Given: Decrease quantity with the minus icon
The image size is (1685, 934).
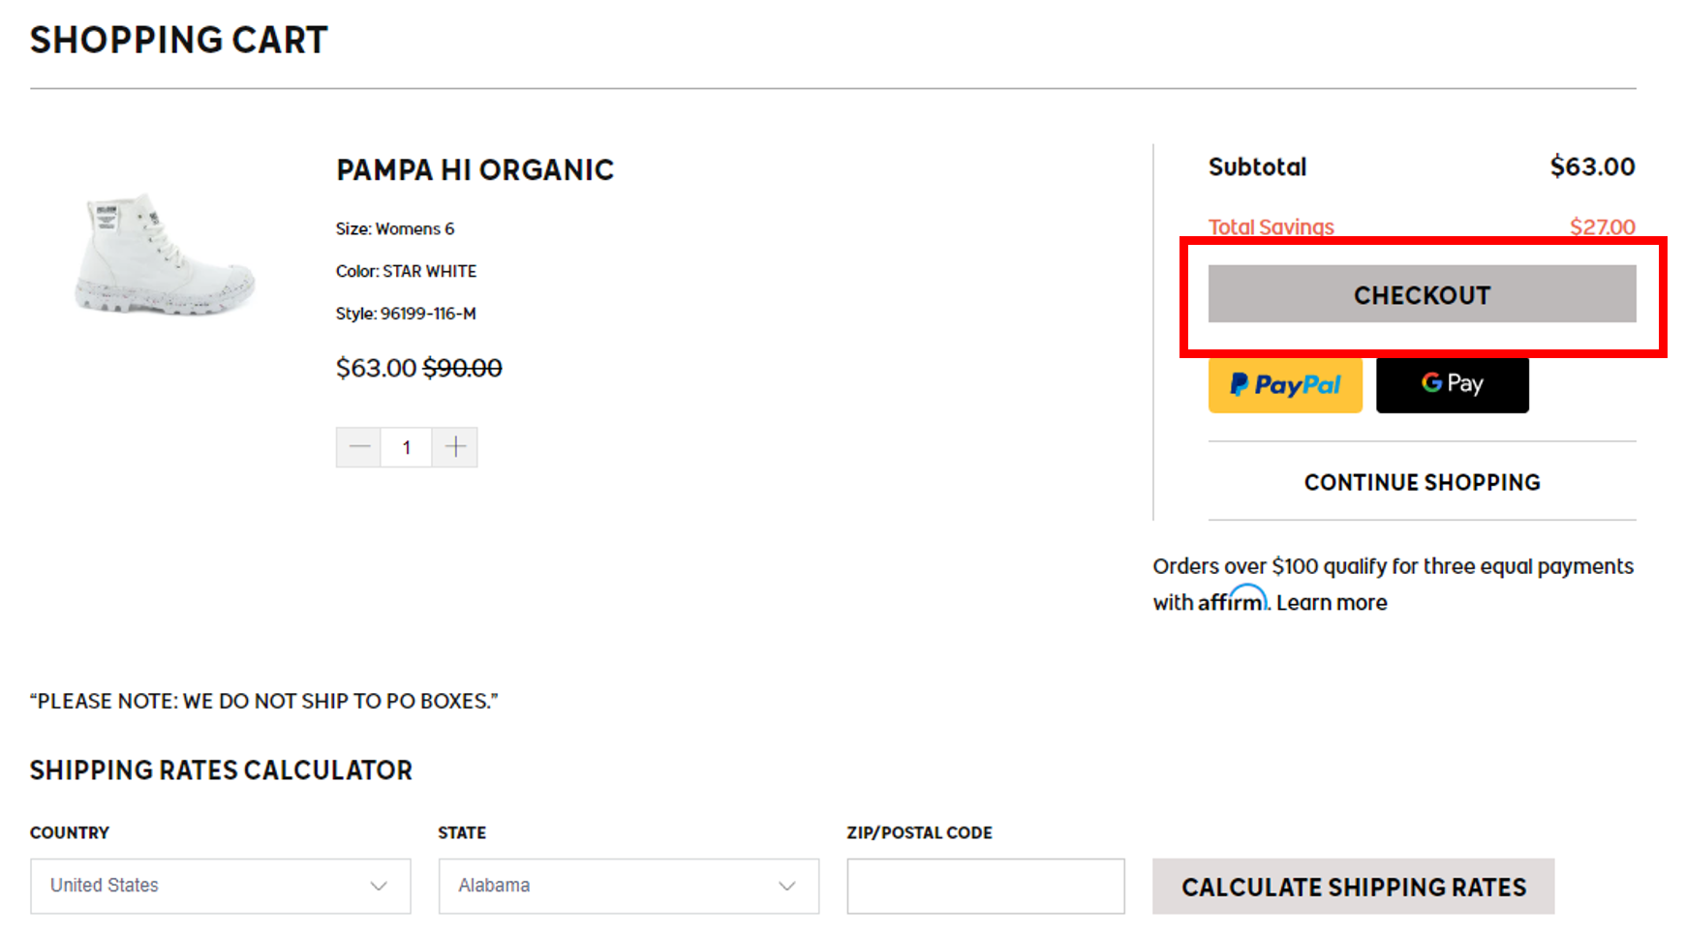Looking at the screenshot, I should click(359, 447).
